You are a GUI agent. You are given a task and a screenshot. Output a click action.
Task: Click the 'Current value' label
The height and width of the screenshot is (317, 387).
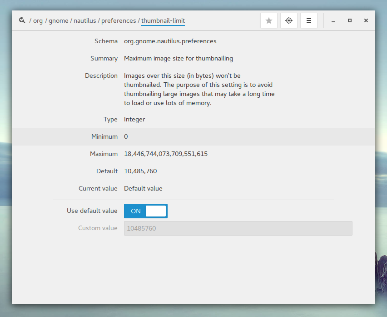tap(98, 189)
